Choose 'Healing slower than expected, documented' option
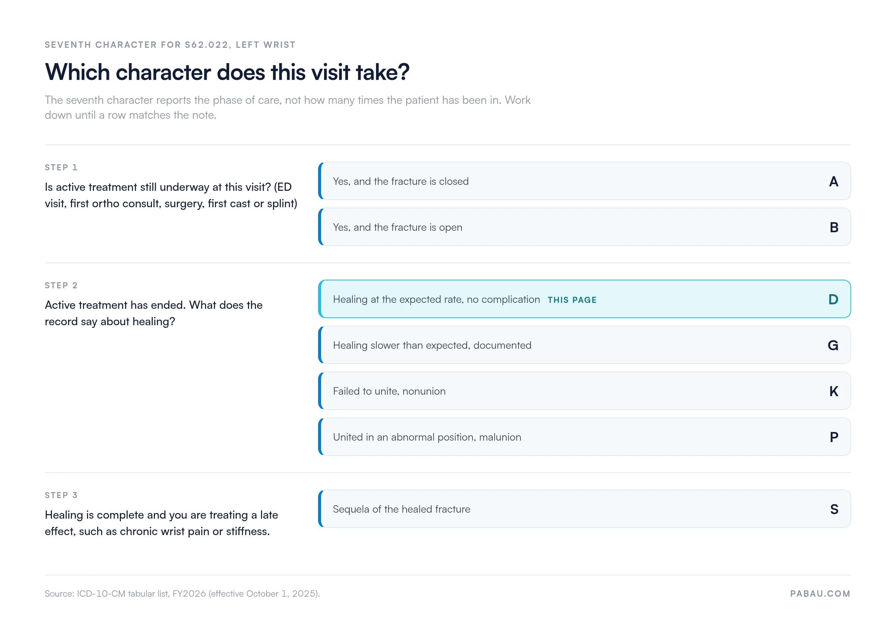The width and height of the screenshot is (896, 637). click(x=584, y=345)
